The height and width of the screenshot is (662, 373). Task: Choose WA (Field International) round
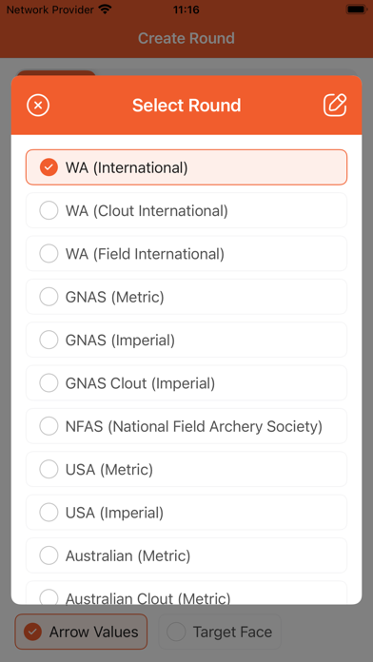(186, 253)
